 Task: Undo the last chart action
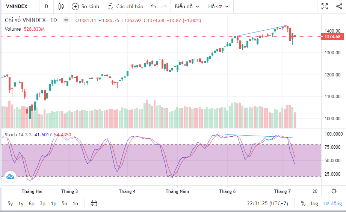[x=153, y=6]
